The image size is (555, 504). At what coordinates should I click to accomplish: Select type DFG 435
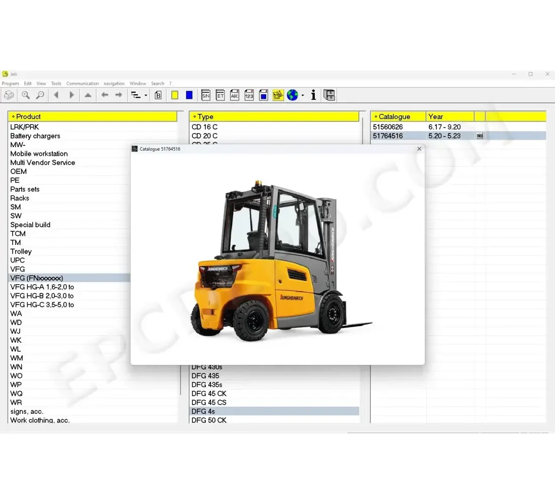click(205, 375)
